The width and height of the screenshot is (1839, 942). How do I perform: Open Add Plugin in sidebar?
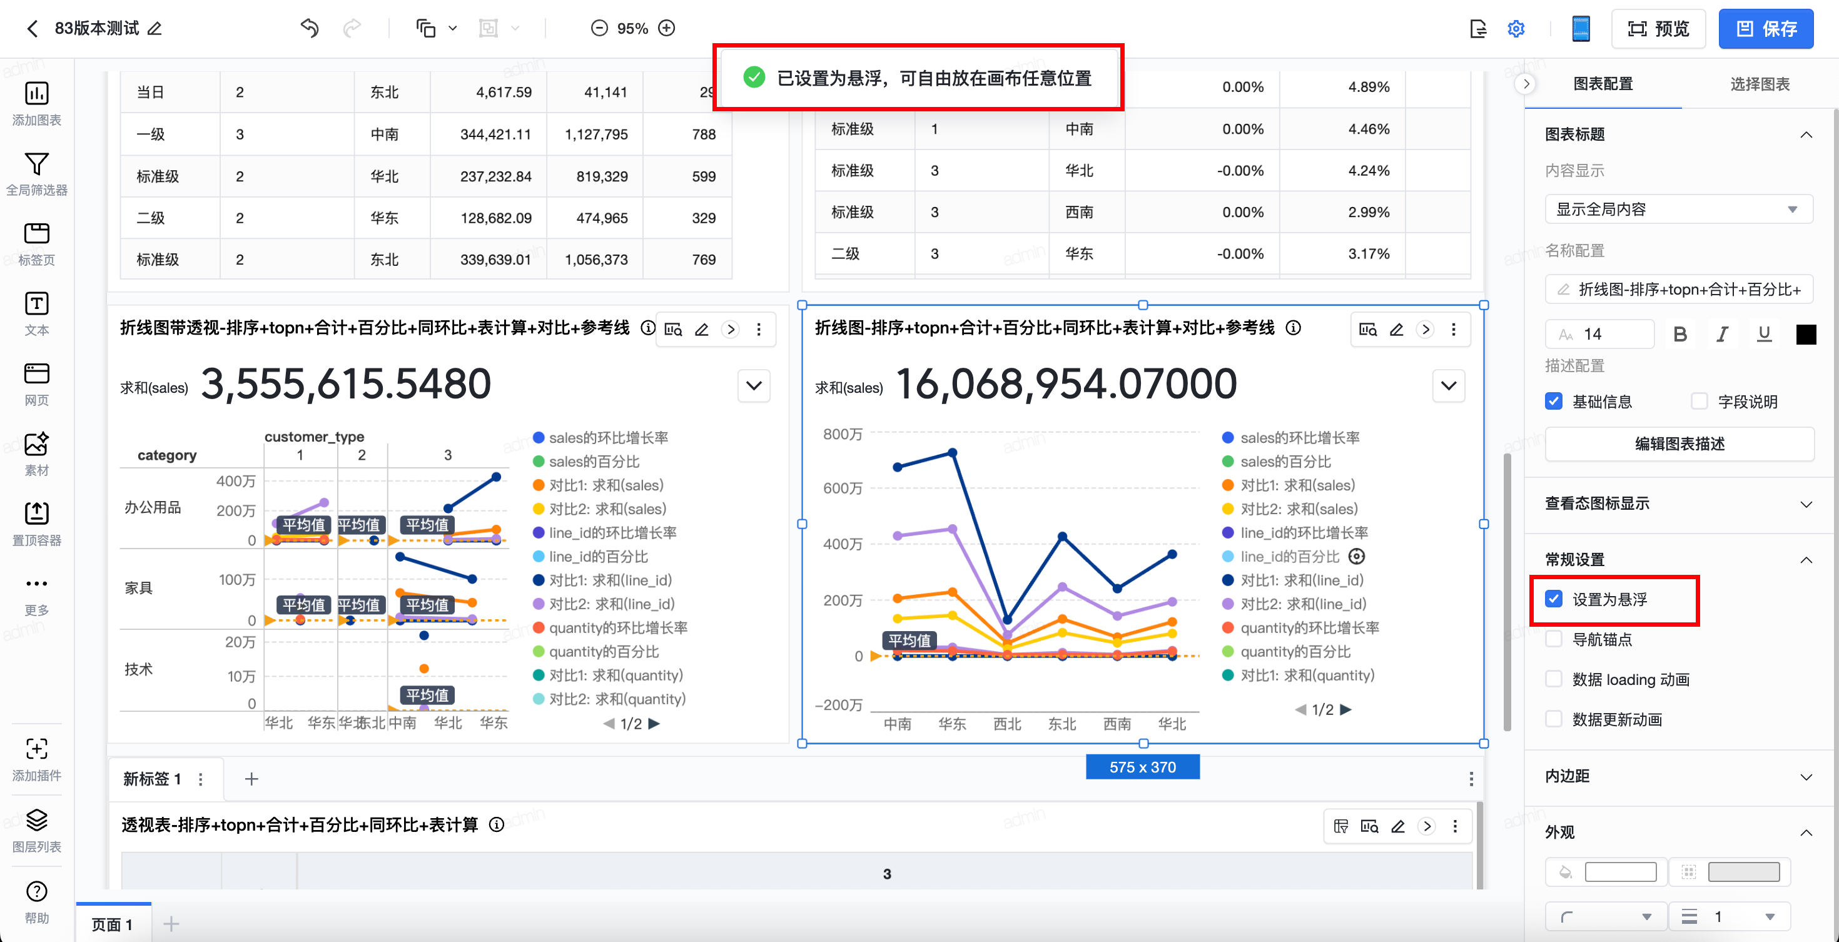coord(36,759)
